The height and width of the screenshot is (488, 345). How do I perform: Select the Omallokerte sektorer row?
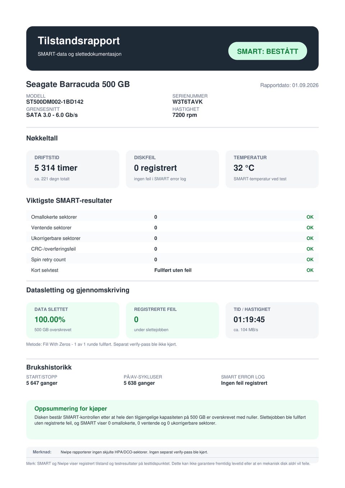[172, 217]
